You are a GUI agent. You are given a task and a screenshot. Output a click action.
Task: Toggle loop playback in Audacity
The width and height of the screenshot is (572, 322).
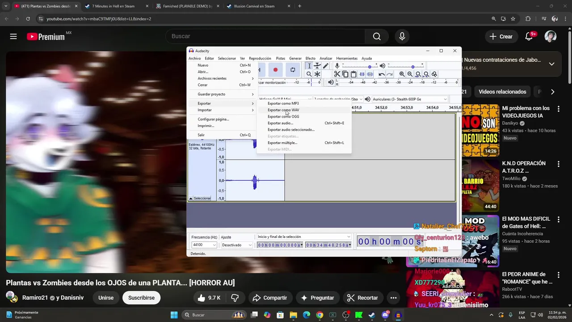point(293,70)
